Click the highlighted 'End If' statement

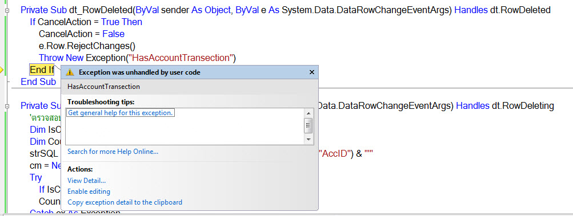pos(42,70)
